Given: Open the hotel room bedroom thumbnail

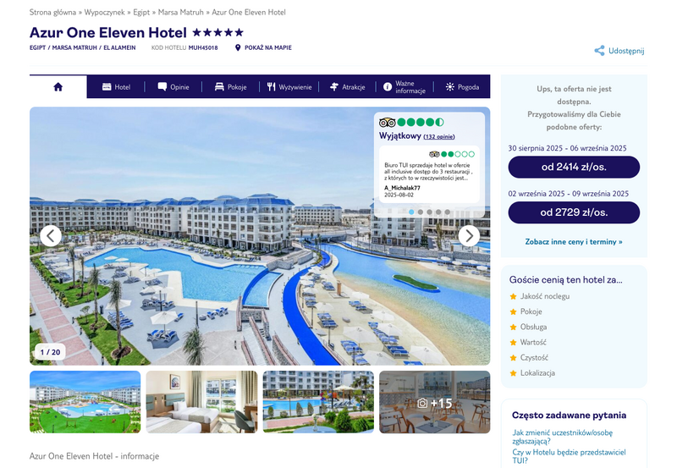Looking at the screenshot, I should click(201, 402).
